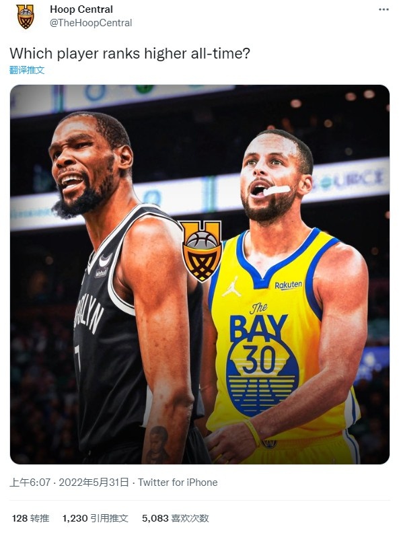
Task: Click the Hoop Central display name
Action: click(x=81, y=9)
